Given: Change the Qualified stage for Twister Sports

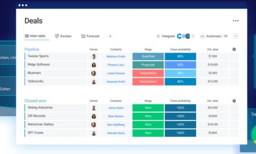Looking at the screenshot, I should [x=148, y=56].
